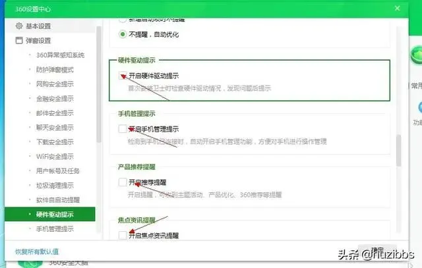The width and height of the screenshot is (422, 268).
Task: Click 手机管理提示 section heading
Action: click(x=136, y=114)
